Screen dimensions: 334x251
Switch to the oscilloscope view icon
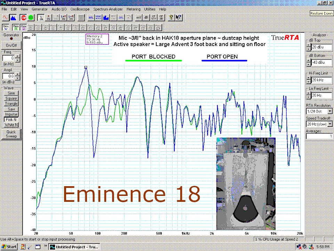[x=6, y=17]
